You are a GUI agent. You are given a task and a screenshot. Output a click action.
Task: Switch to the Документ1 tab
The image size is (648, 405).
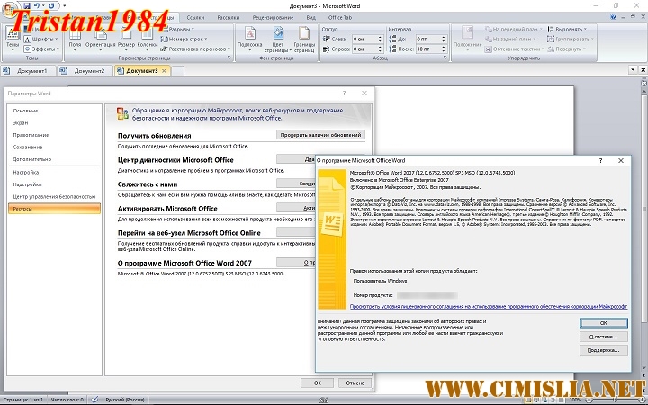(32, 70)
